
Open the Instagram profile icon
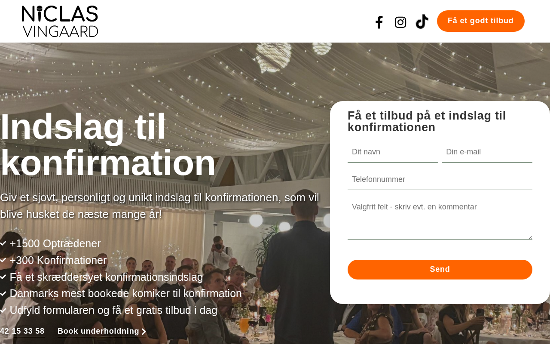400,22
